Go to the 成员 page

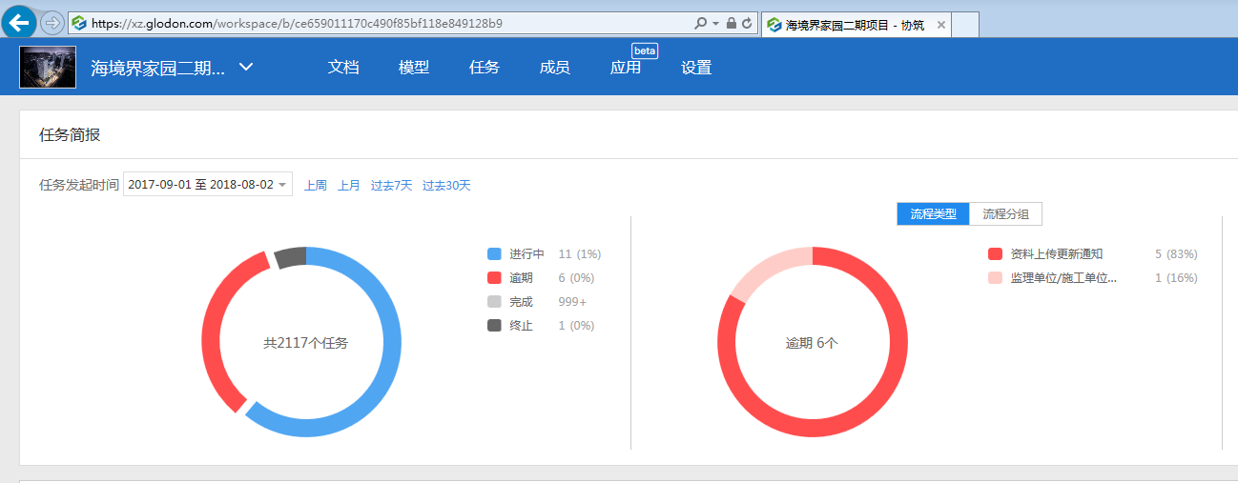coord(554,67)
